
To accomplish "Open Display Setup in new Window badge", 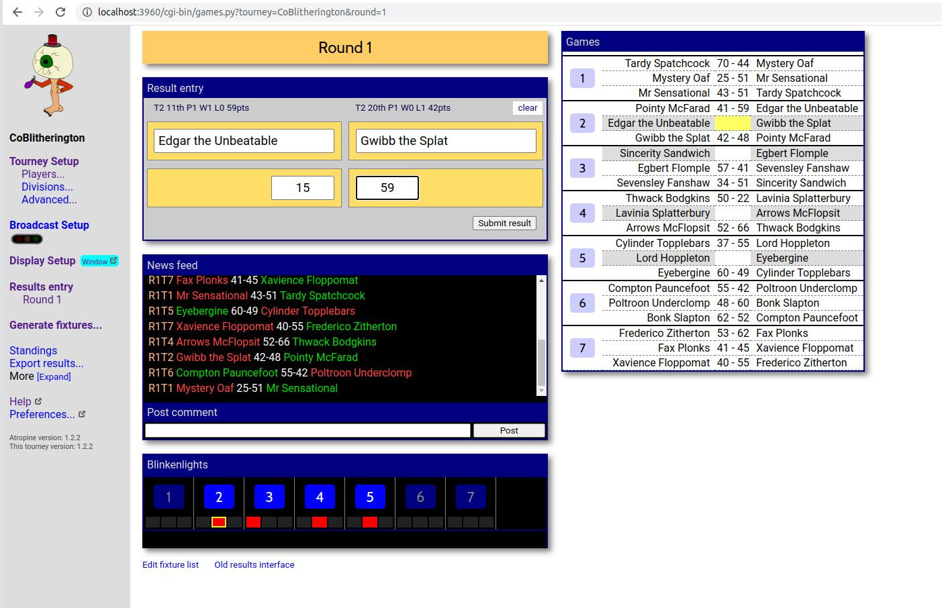I will pos(99,261).
